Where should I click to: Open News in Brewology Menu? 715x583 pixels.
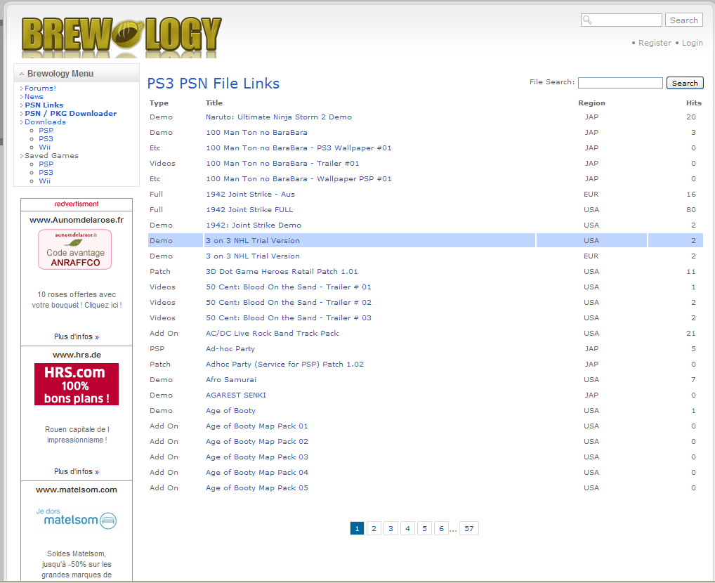click(x=34, y=97)
